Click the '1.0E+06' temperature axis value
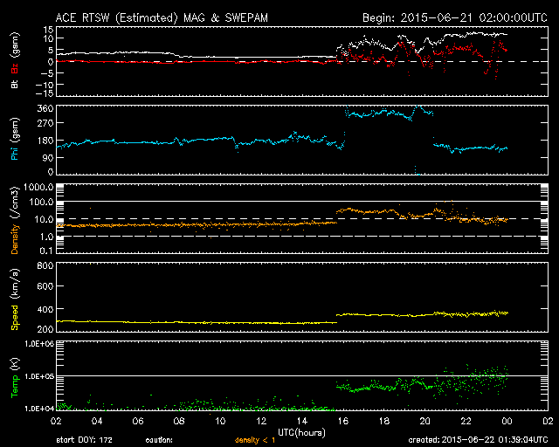The height and width of the screenshot is (447, 559). (39, 344)
